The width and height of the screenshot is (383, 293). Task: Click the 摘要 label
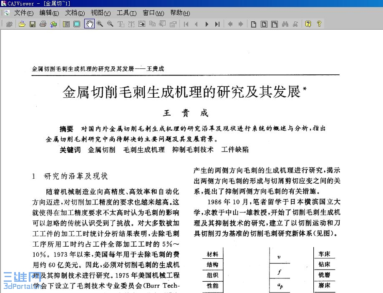[x=66, y=129]
